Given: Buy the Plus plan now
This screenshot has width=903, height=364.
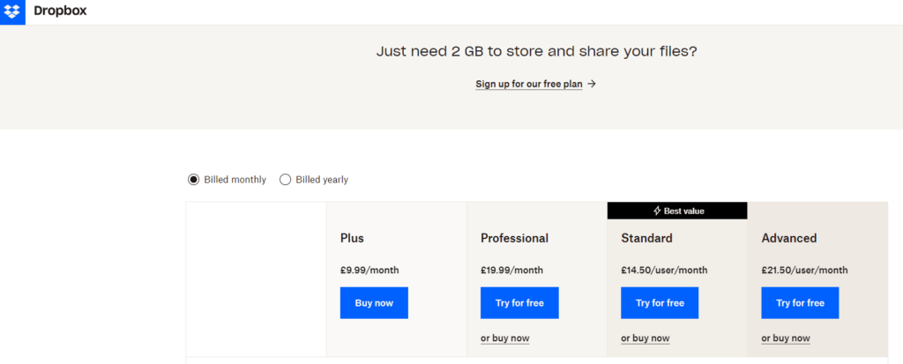Looking at the screenshot, I should (x=374, y=303).
